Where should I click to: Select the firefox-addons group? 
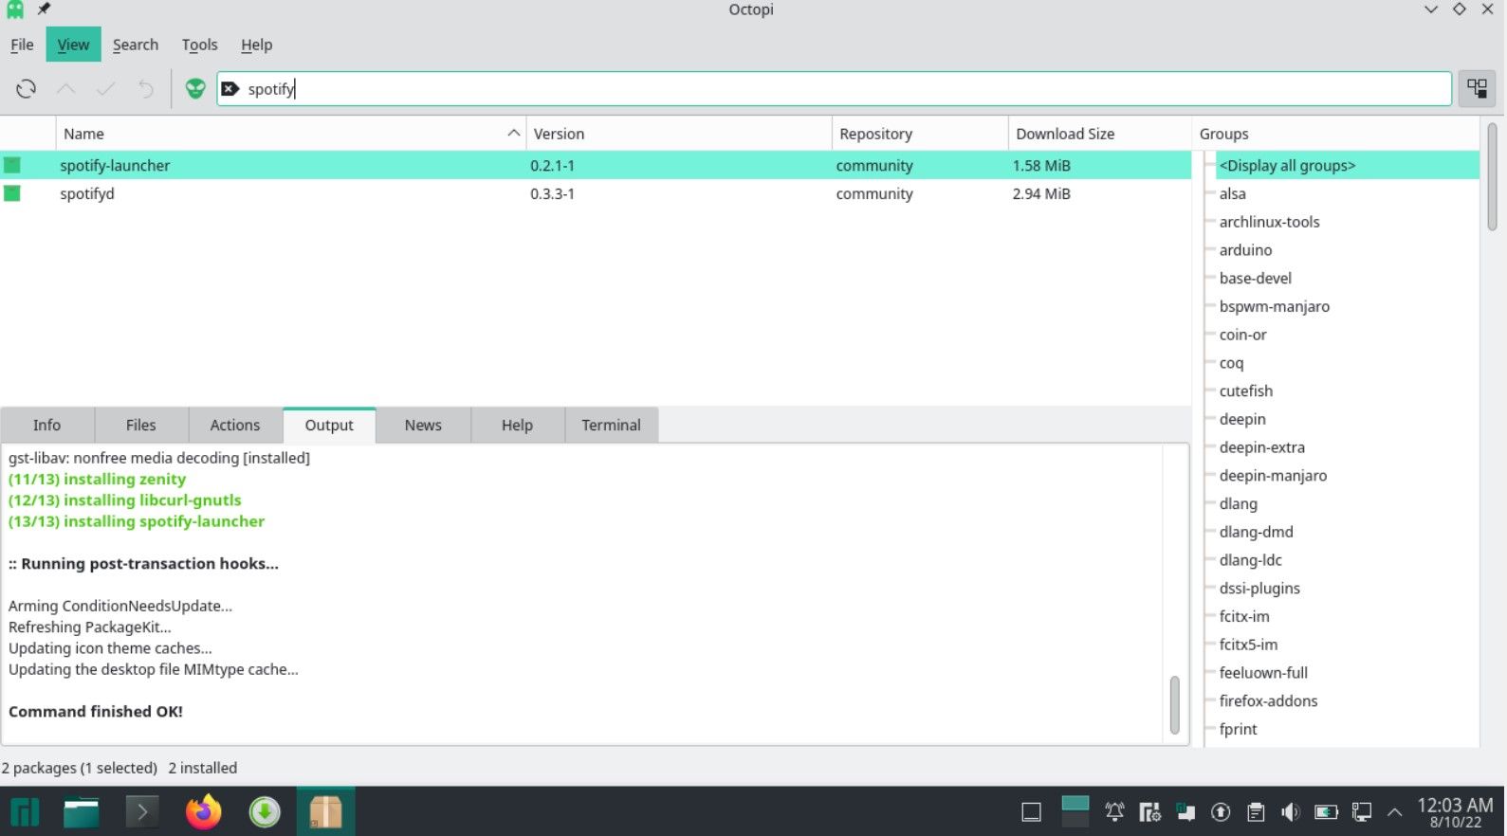[x=1269, y=700]
